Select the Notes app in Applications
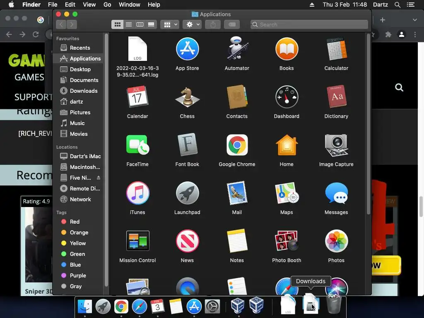The image size is (424, 318). (x=237, y=241)
